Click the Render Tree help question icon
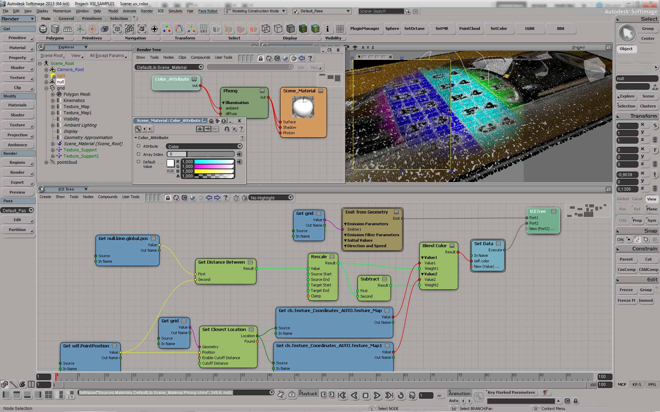The height and width of the screenshot is (412, 660). pos(310,58)
